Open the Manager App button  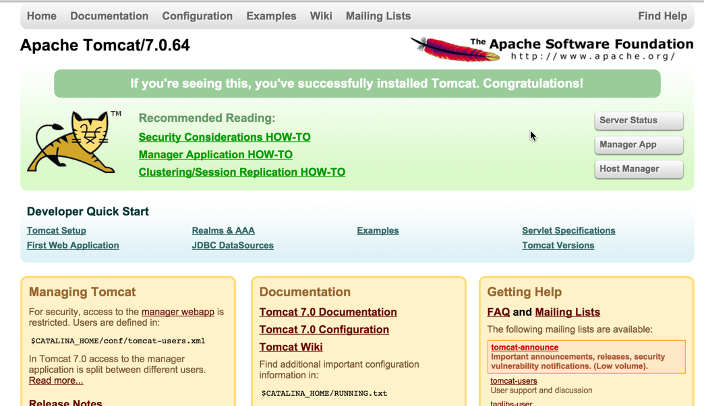(639, 145)
